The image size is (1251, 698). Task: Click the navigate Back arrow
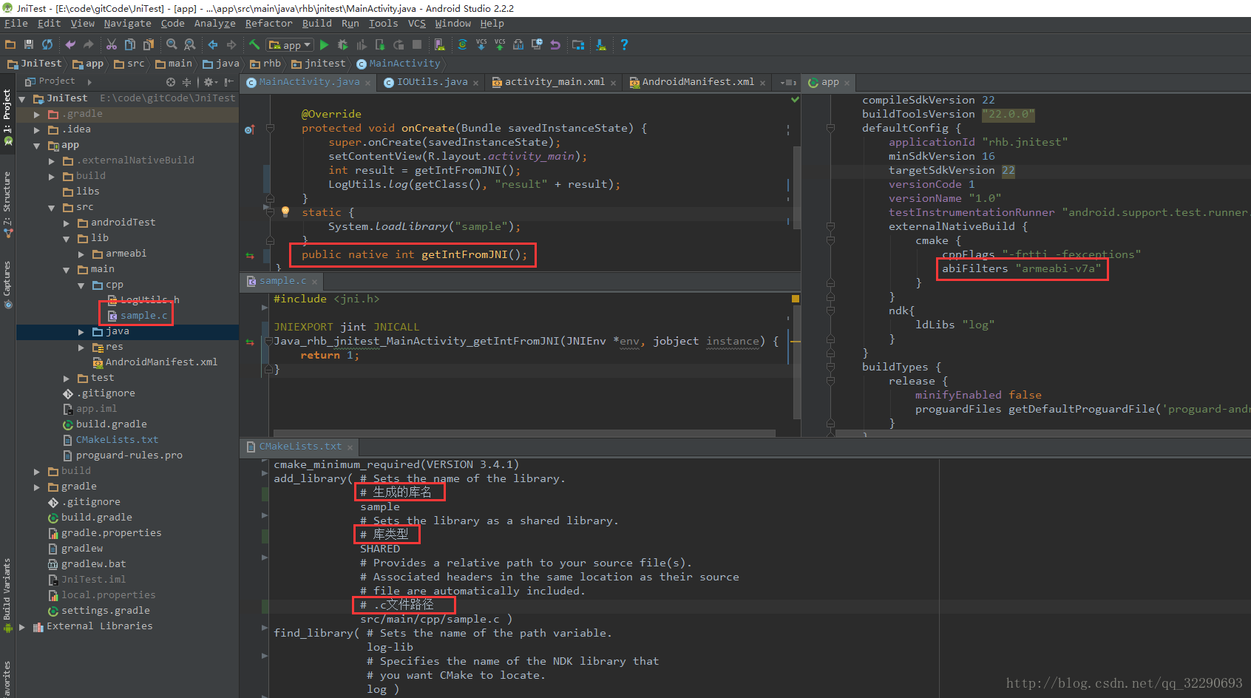213,44
